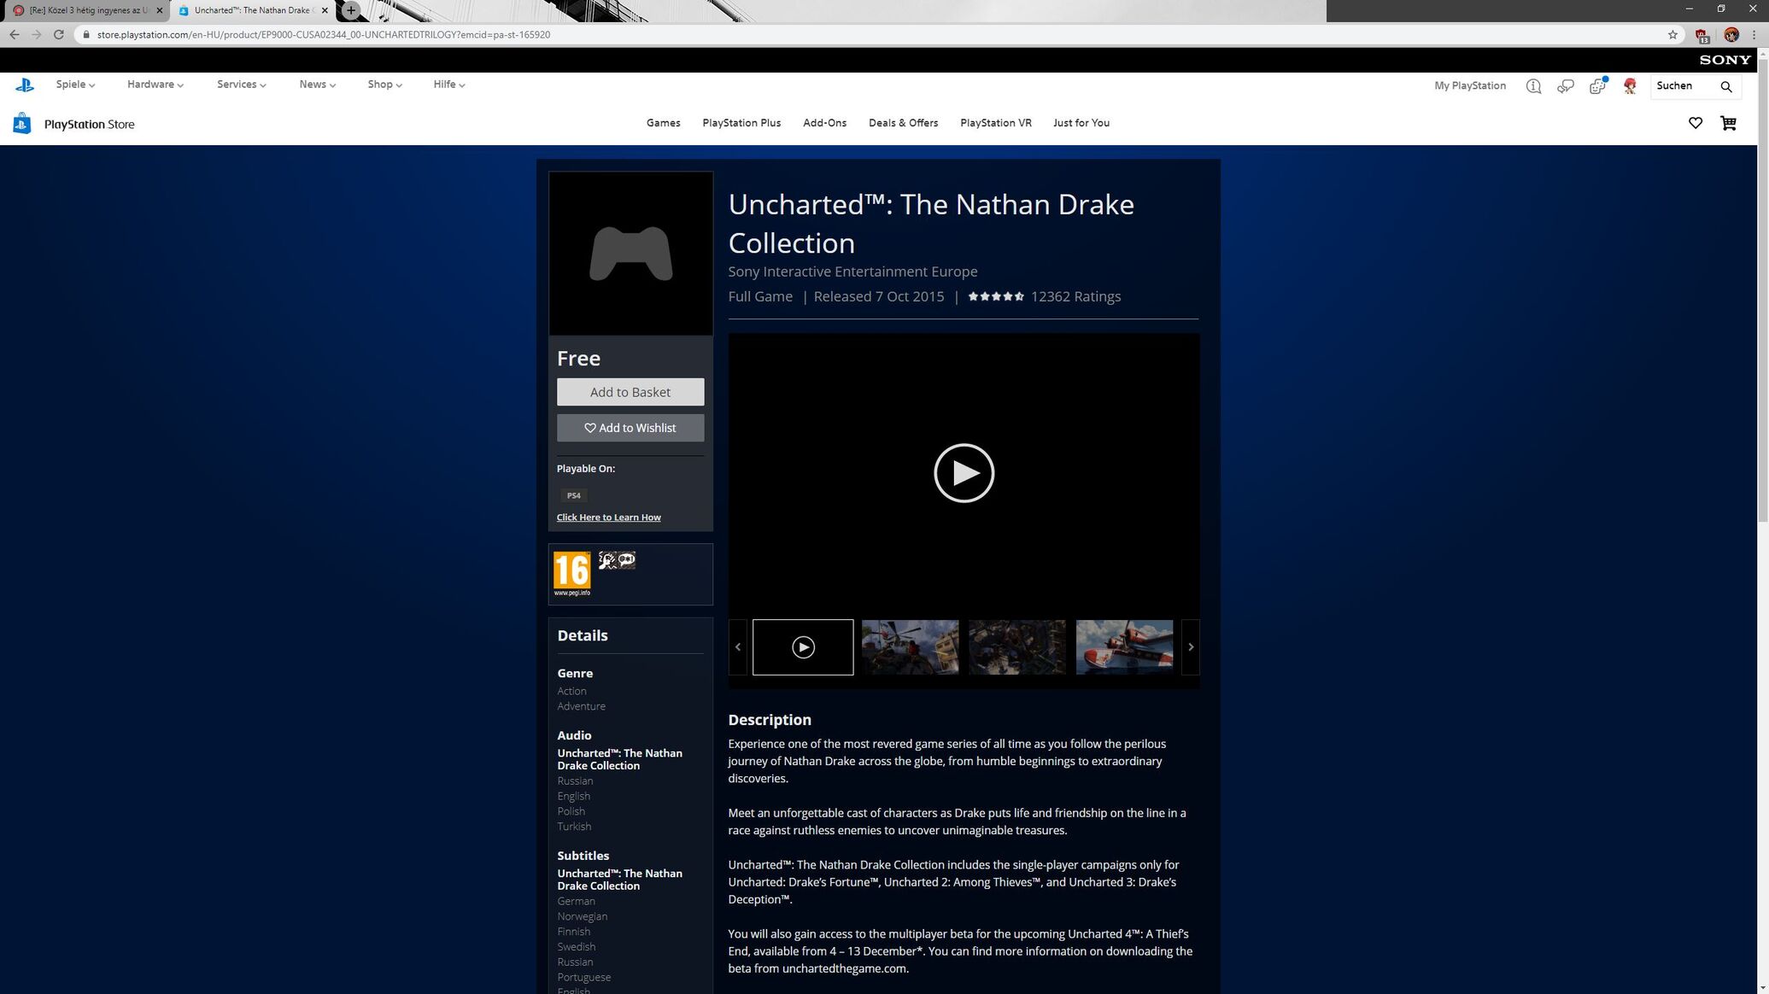This screenshot has width=1769, height=994.
Task: Show next media thumbnails
Action: pyautogui.click(x=1191, y=647)
